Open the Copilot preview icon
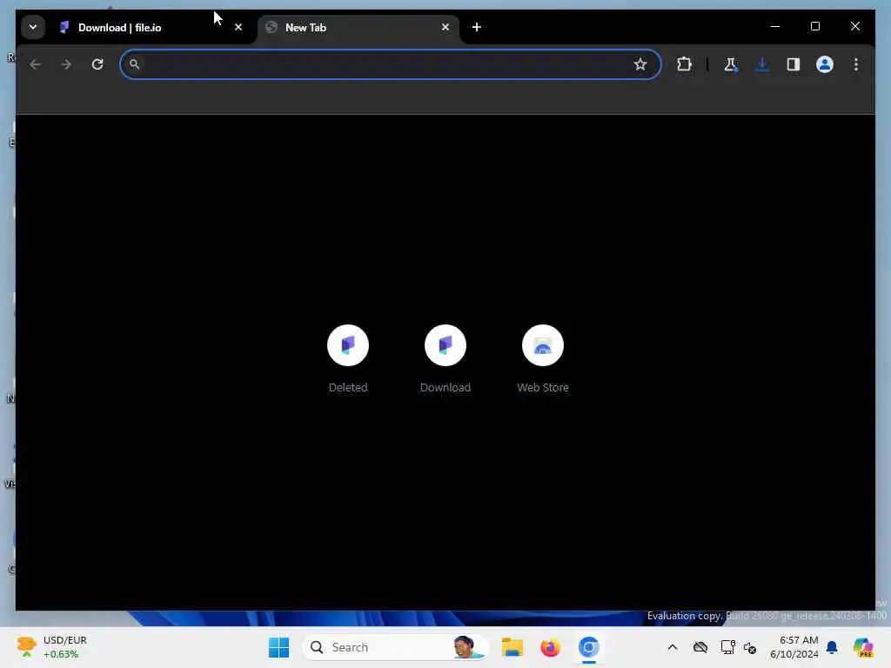 pyautogui.click(x=862, y=647)
